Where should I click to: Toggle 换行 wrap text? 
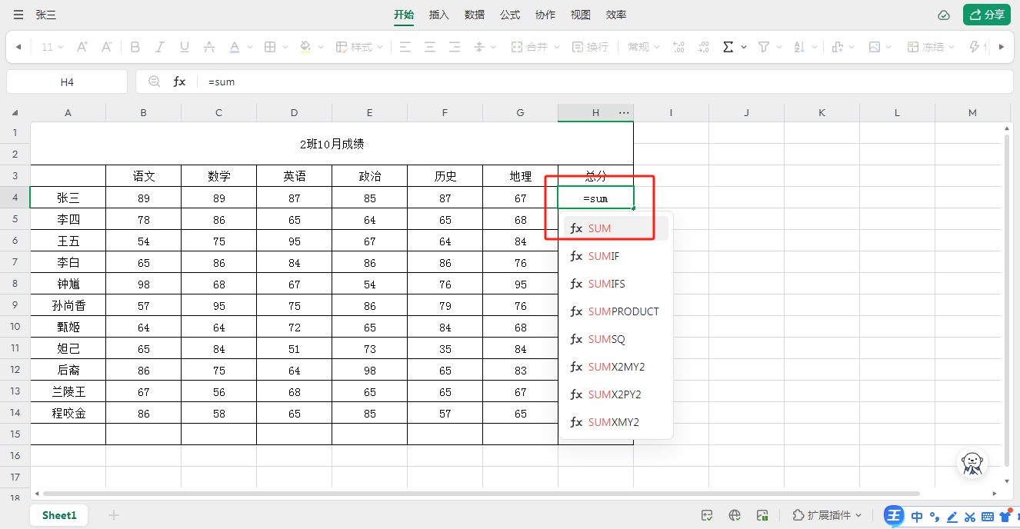point(591,47)
